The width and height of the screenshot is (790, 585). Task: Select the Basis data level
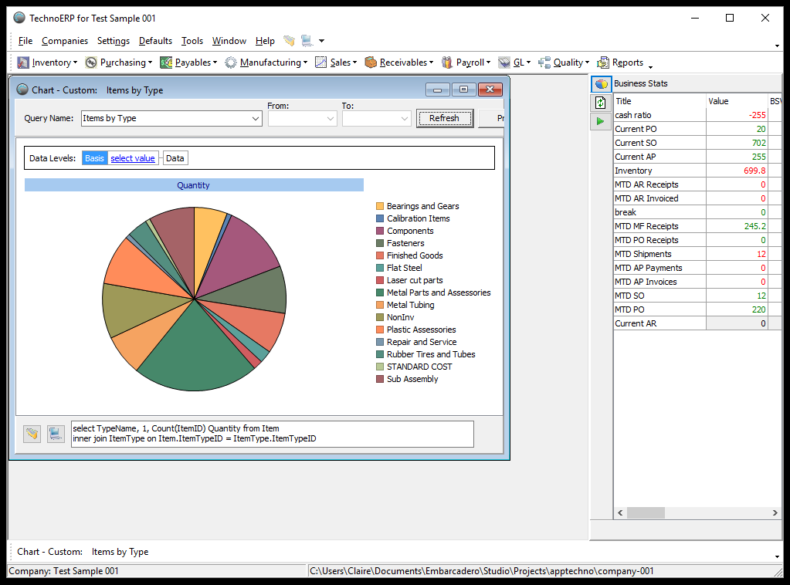point(94,158)
